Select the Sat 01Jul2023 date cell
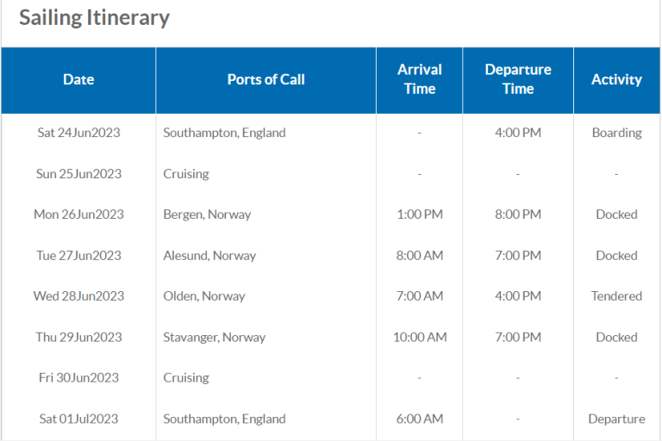The width and height of the screenshot is (662, 441). [x=78, y=419]
